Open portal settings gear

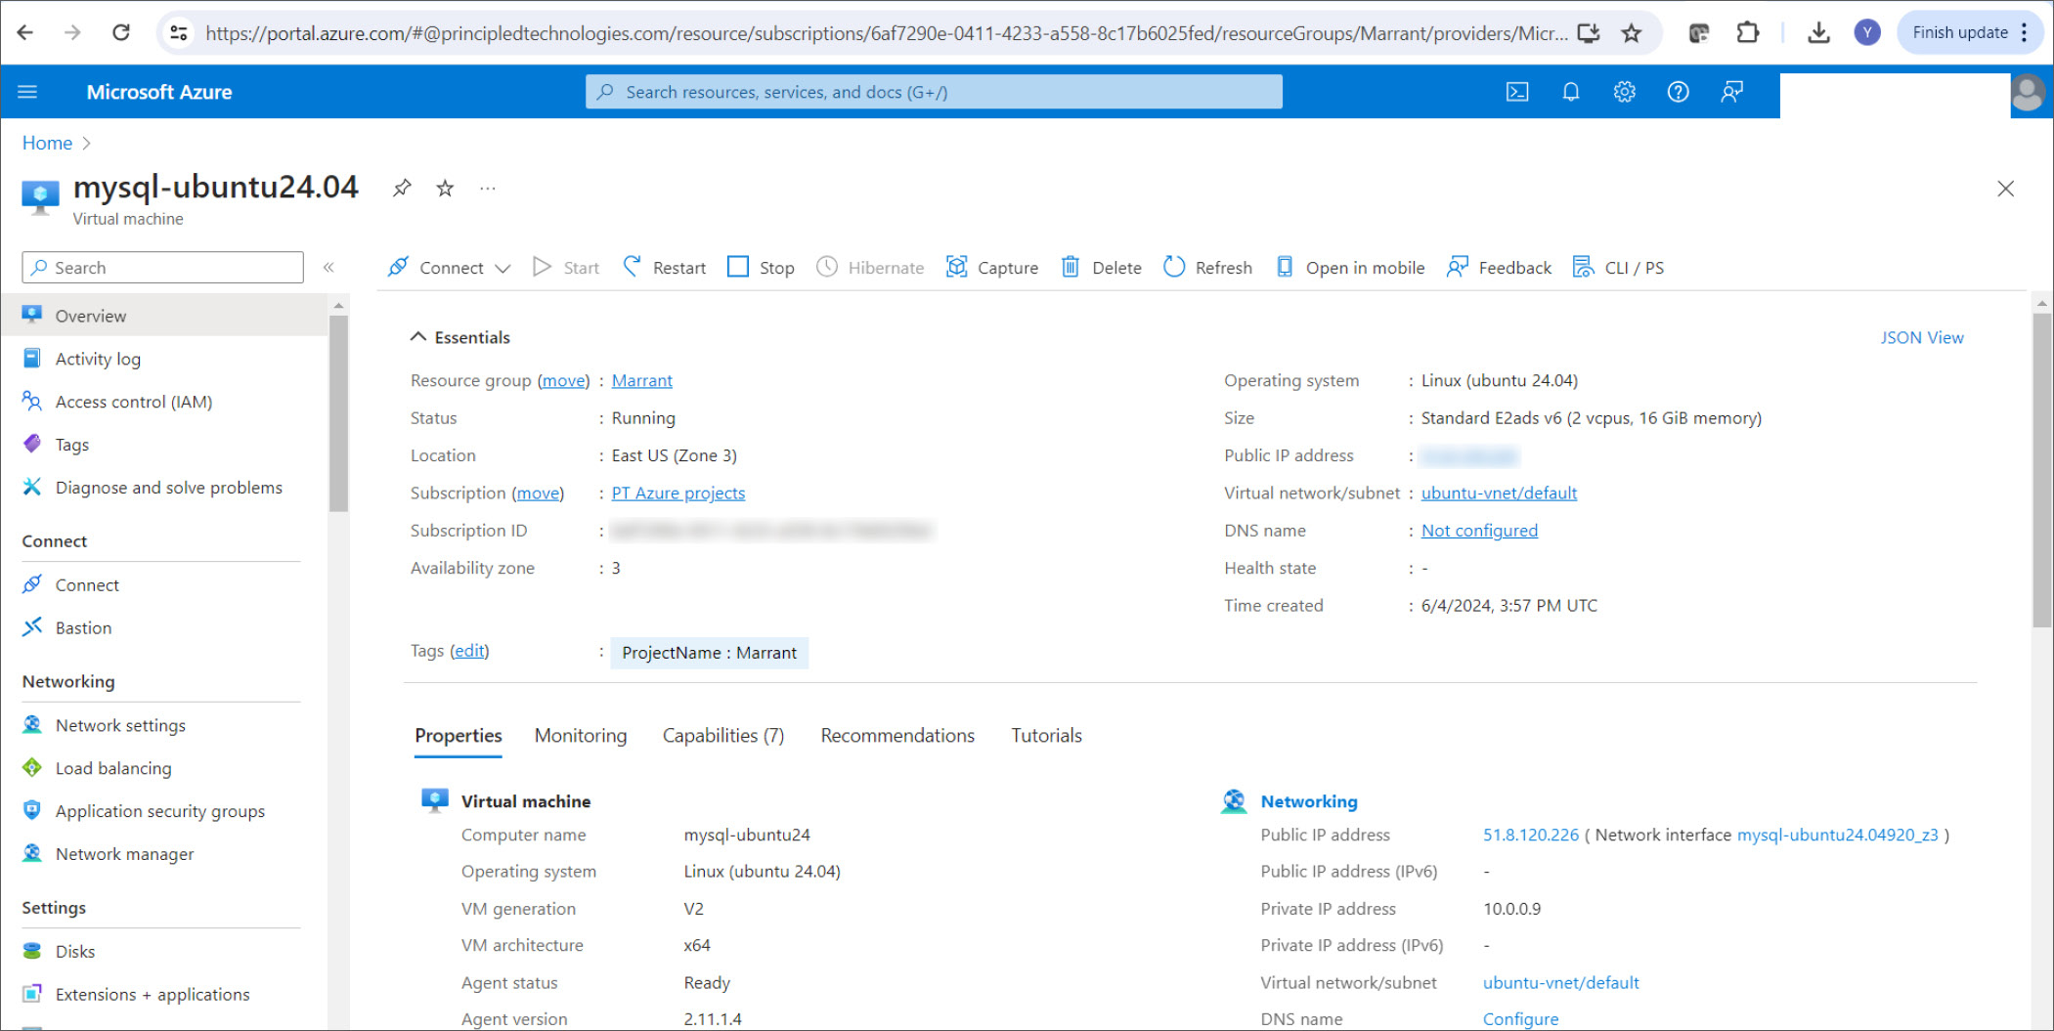click(x=1624, y=92)
